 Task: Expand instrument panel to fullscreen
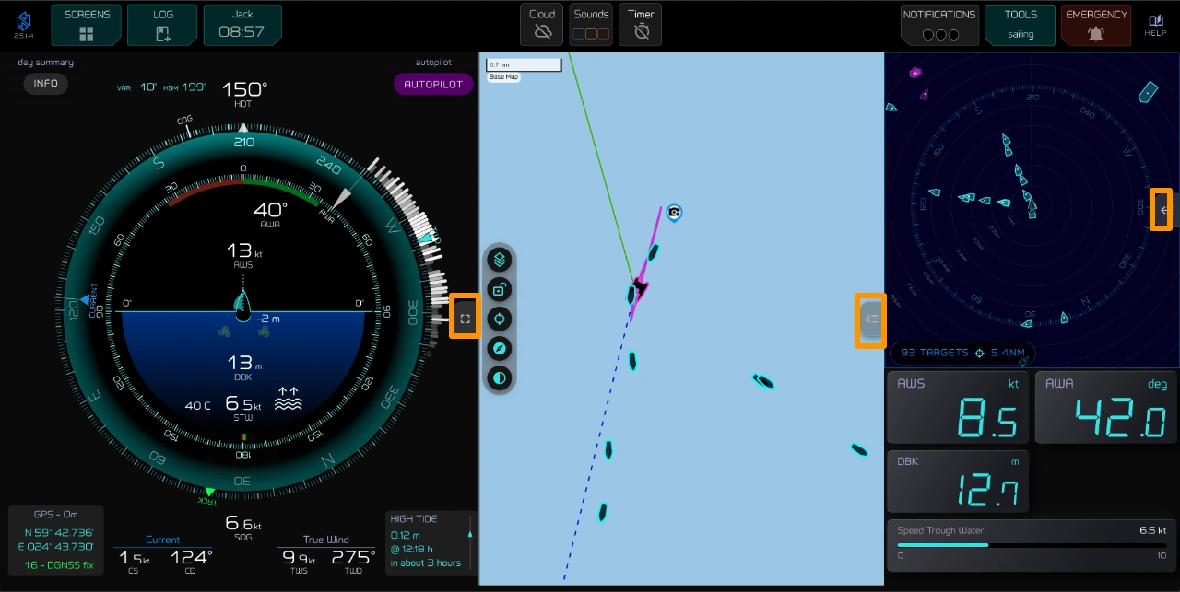tap(465, 319)
